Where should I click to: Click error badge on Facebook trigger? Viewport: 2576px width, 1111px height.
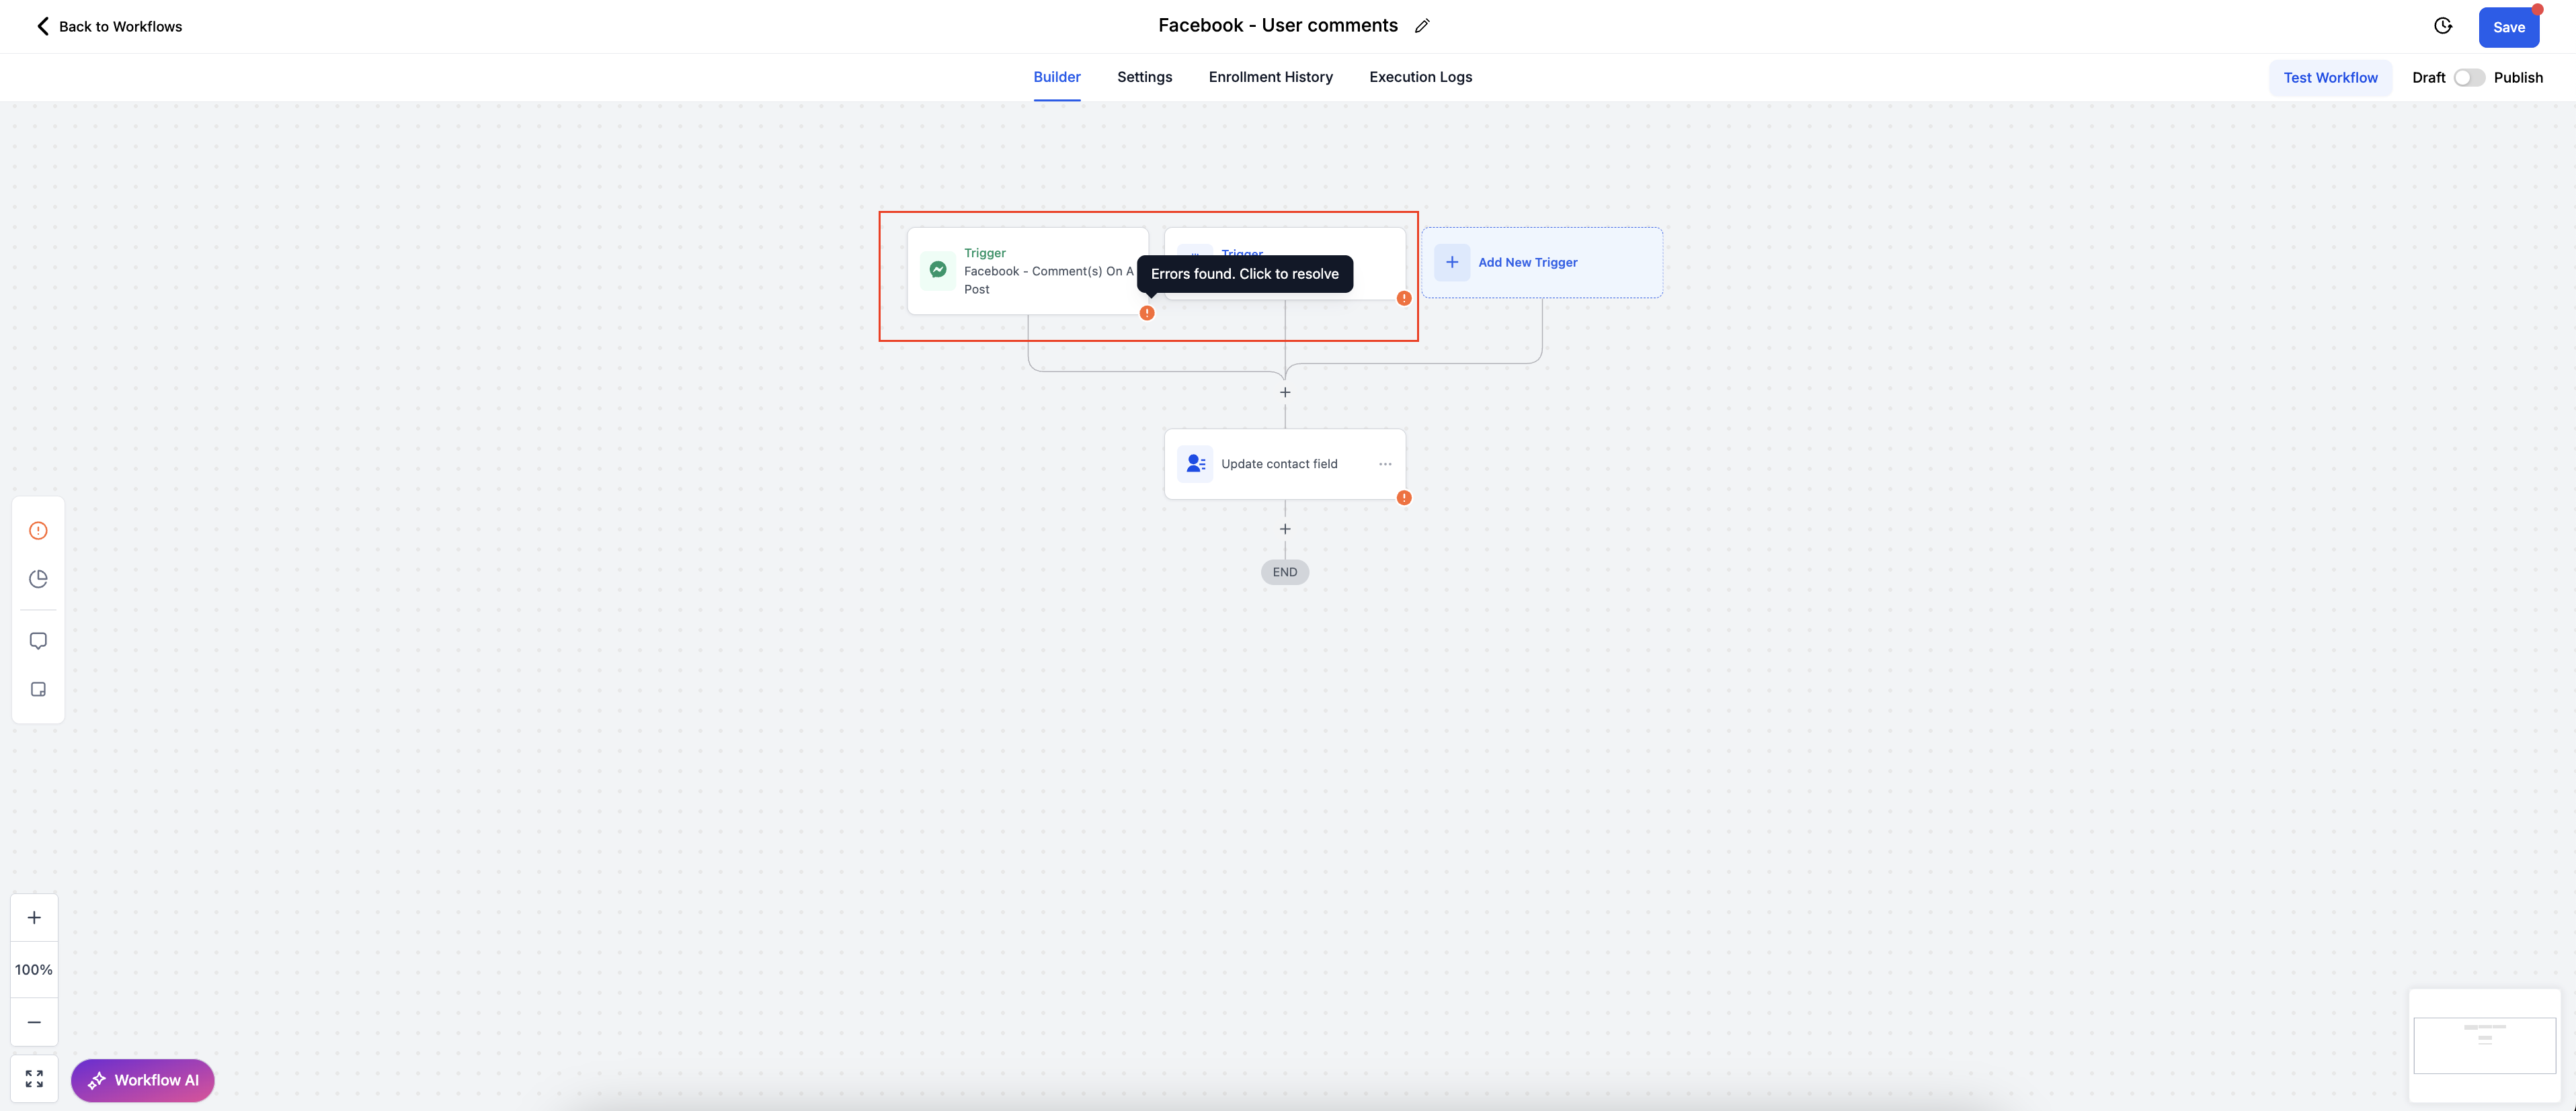click(x=1147, y=313)
